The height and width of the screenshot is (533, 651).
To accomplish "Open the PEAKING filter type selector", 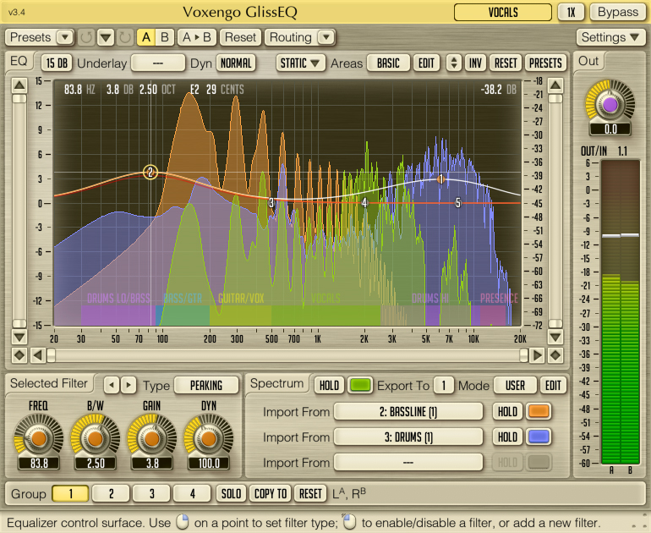I will click(x=206, y=385).
